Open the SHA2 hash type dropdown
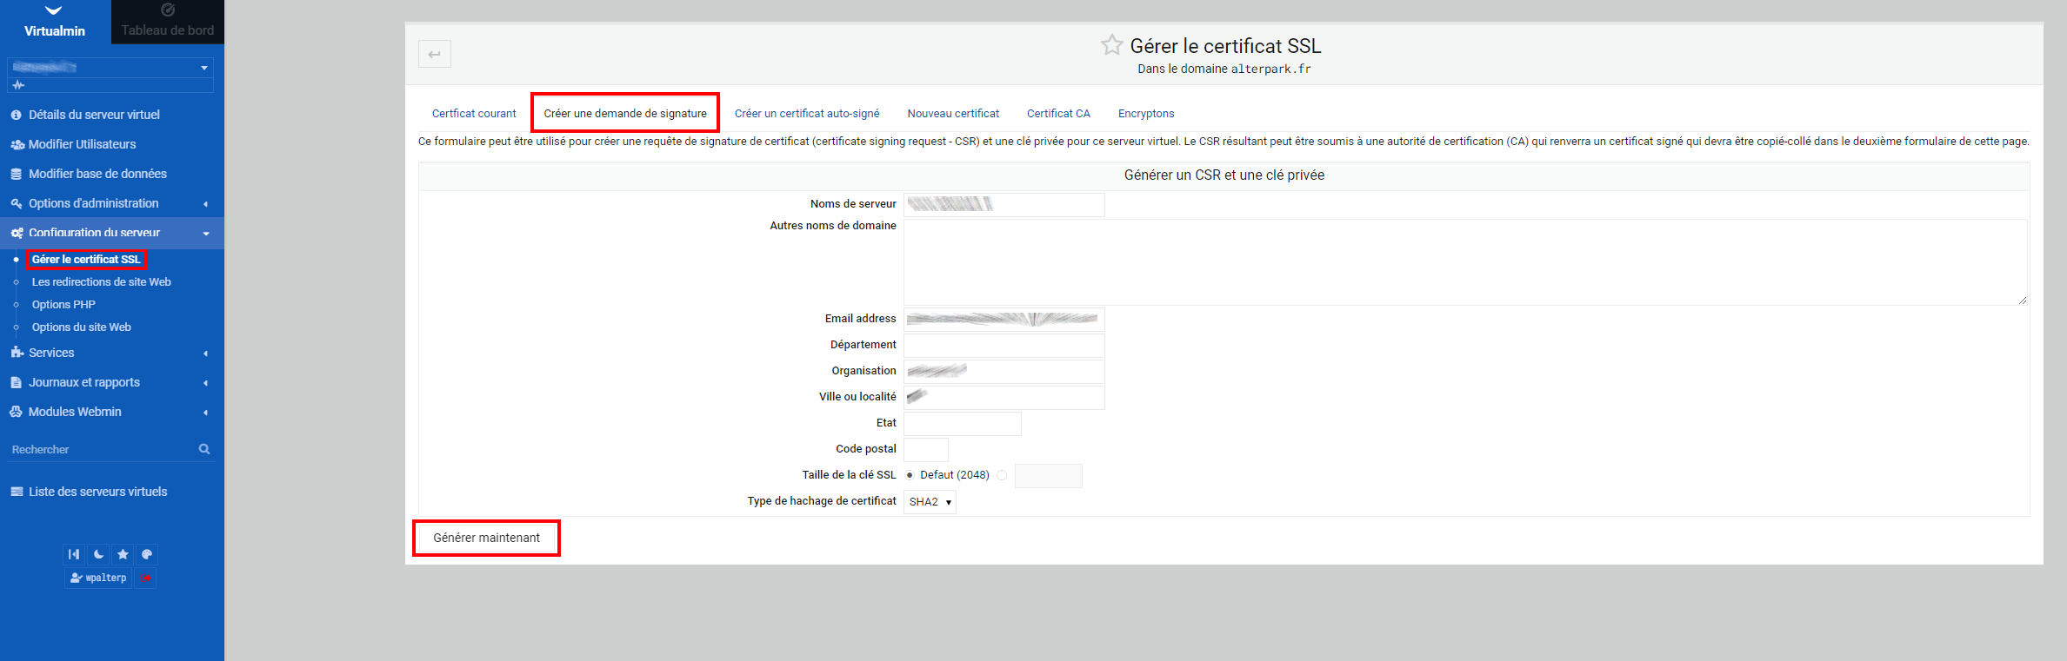2067x661 pixels. [x=930, y=502]
